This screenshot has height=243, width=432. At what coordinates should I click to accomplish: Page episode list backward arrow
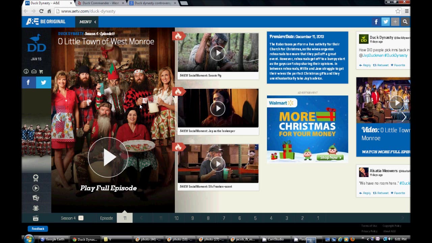(x=141, y=218)
